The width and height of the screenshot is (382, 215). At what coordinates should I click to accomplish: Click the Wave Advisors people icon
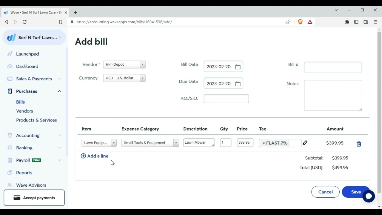coord(10,185)
